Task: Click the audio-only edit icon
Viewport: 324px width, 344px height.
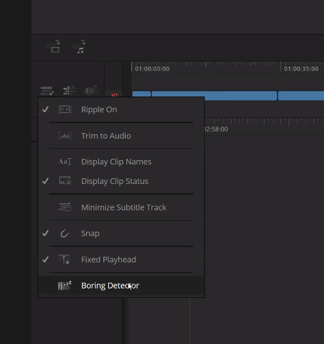Action: click(x=79, y=47)
